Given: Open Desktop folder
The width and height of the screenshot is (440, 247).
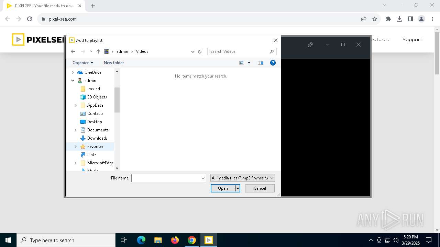Looking at the screenshot, I should click(95, 122).
